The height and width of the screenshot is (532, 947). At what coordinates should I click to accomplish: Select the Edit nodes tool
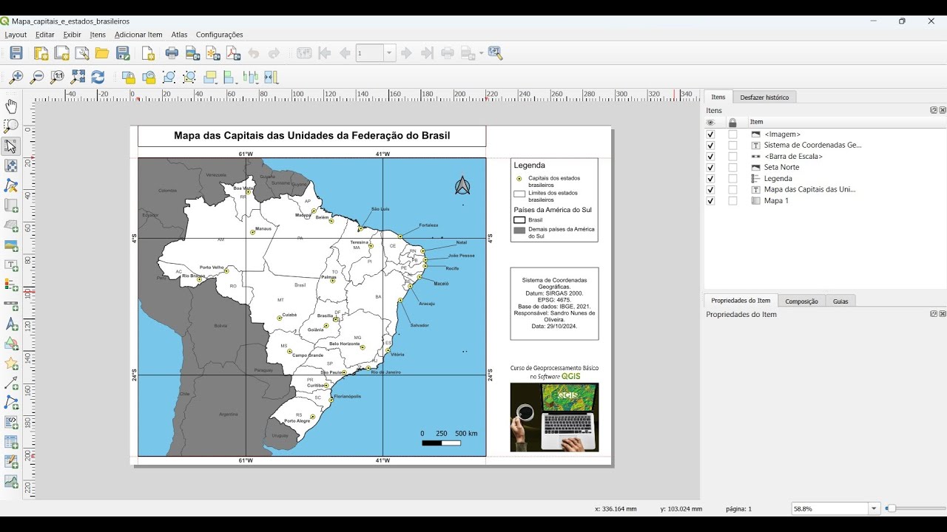[x=11, y=185]
